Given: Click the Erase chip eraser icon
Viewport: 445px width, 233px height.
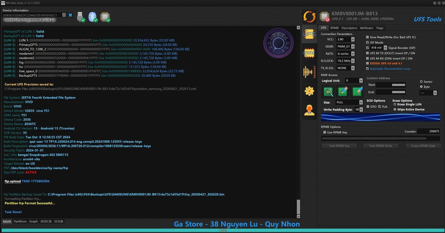Looking at the screenshot, I should [357, 92].
